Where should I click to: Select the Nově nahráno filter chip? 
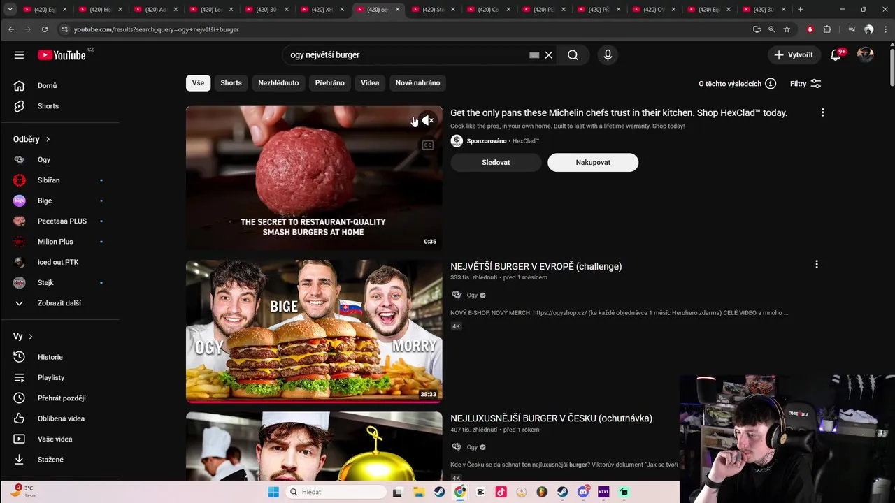click(417, 83)
